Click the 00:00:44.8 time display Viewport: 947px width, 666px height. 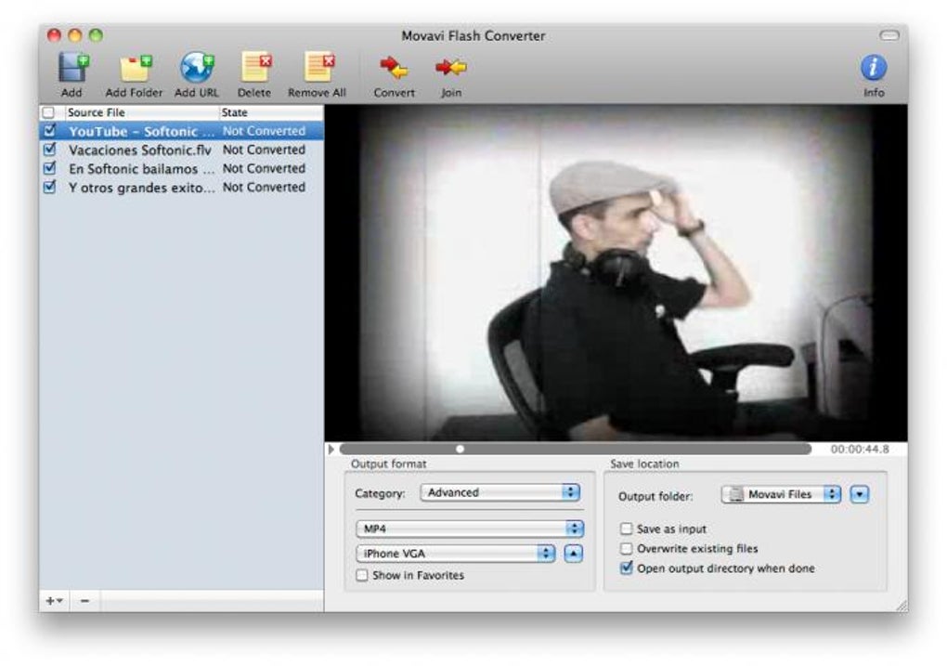860,449
